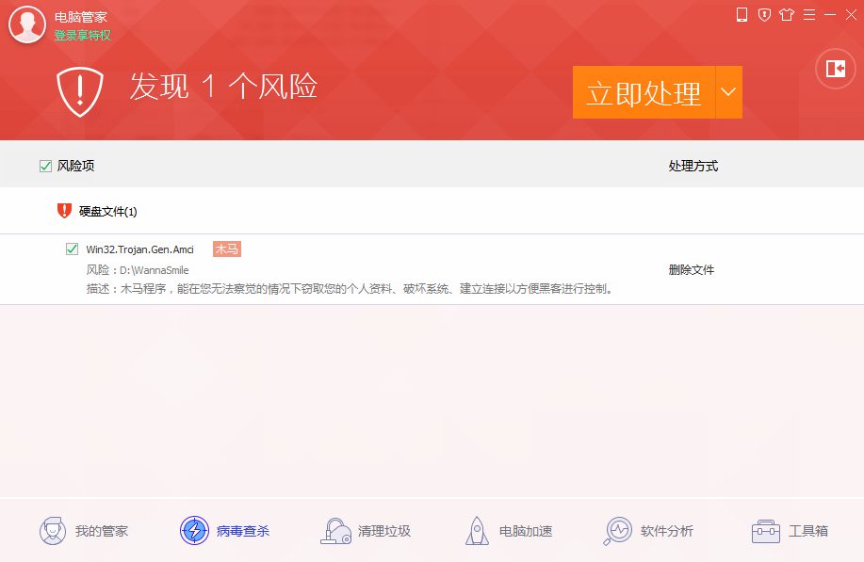The width and height of the screenshot is (864, 562).
Task: Click the 清理垃圾 vacuum icon
Action: (x=335, y=531)
